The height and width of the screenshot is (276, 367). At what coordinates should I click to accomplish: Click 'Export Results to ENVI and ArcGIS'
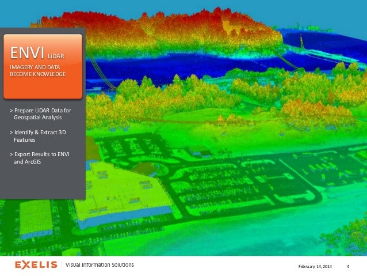pos(40,158)
